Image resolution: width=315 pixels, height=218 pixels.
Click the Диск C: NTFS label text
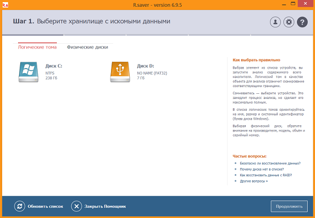[53, 72]
